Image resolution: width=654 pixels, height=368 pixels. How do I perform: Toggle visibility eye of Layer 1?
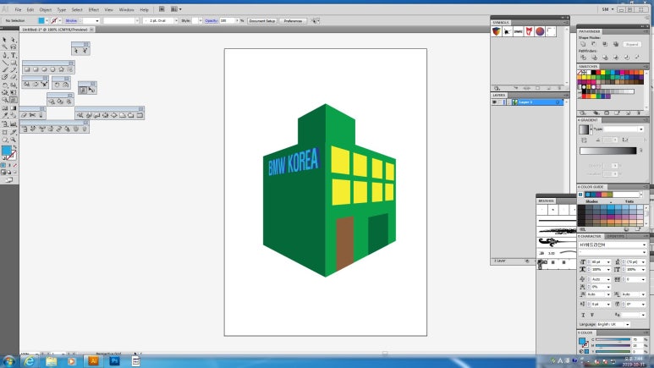click(494, 102)
